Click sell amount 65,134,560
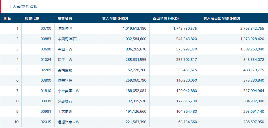Image resolution: width=268 pixels, height=128 pixels. click(x=188, y=122)
